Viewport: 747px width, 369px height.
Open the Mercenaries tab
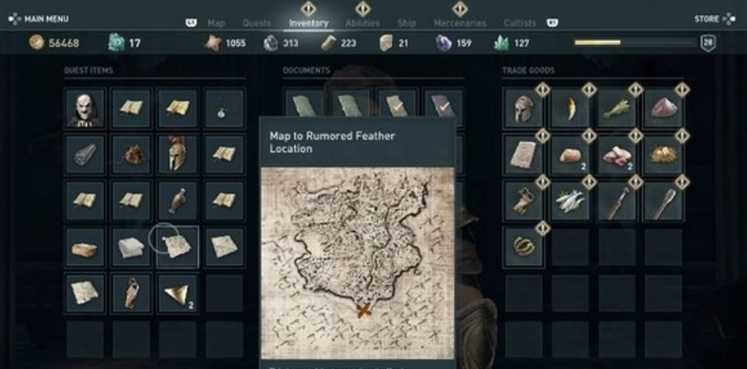(x=460, y=22)
